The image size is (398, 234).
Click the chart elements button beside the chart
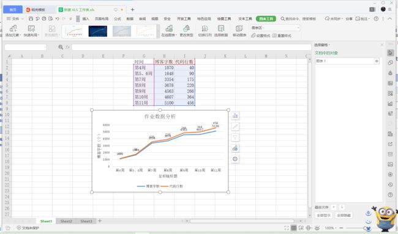point(235,116)
